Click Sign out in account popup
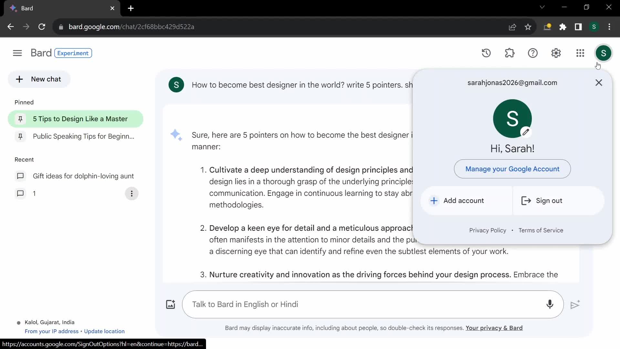The height and width of the screenshot is (349, 620). click(x=558, y=201)
